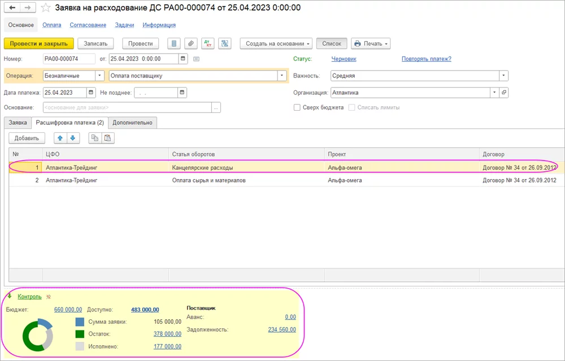This screenshot has height=361, width=565.
Task: Click the Основание input field
Action: click(x=127, y=107)
